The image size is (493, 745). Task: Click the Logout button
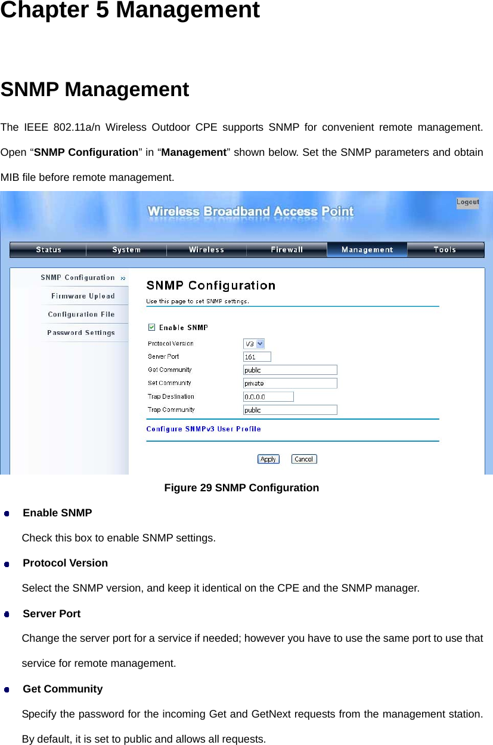[468, 202]
